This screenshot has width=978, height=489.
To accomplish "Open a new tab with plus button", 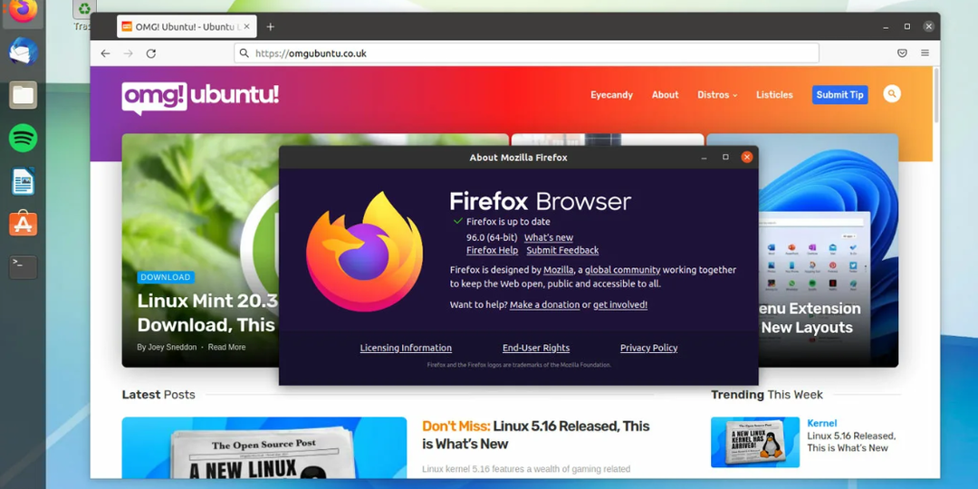I will 270,27.
